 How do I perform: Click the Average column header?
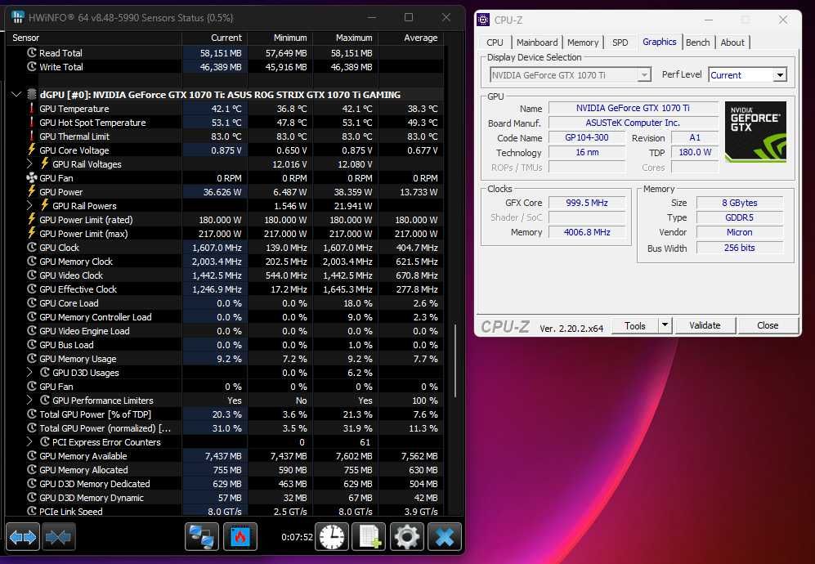(x=410, y=38)
